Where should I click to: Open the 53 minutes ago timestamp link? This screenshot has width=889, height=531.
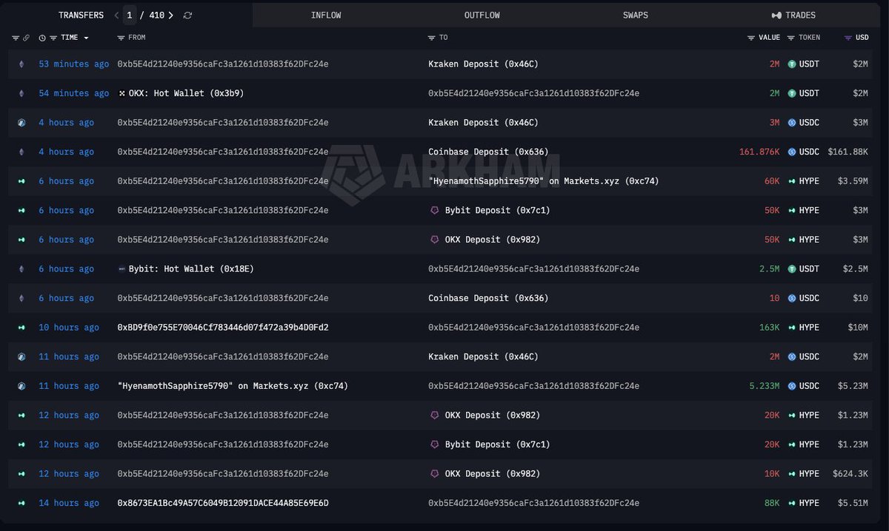(x=74, y=64)
